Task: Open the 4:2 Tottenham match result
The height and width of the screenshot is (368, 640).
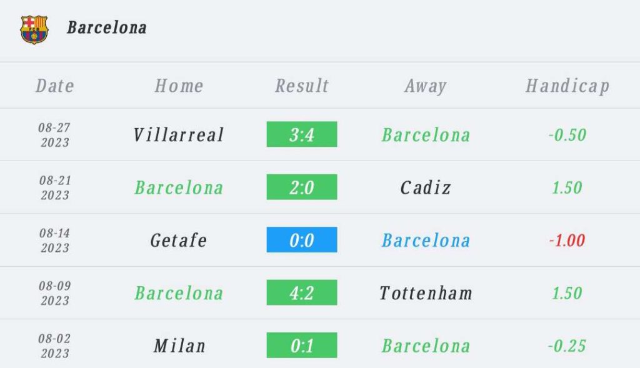Action: tap(302, 292)
